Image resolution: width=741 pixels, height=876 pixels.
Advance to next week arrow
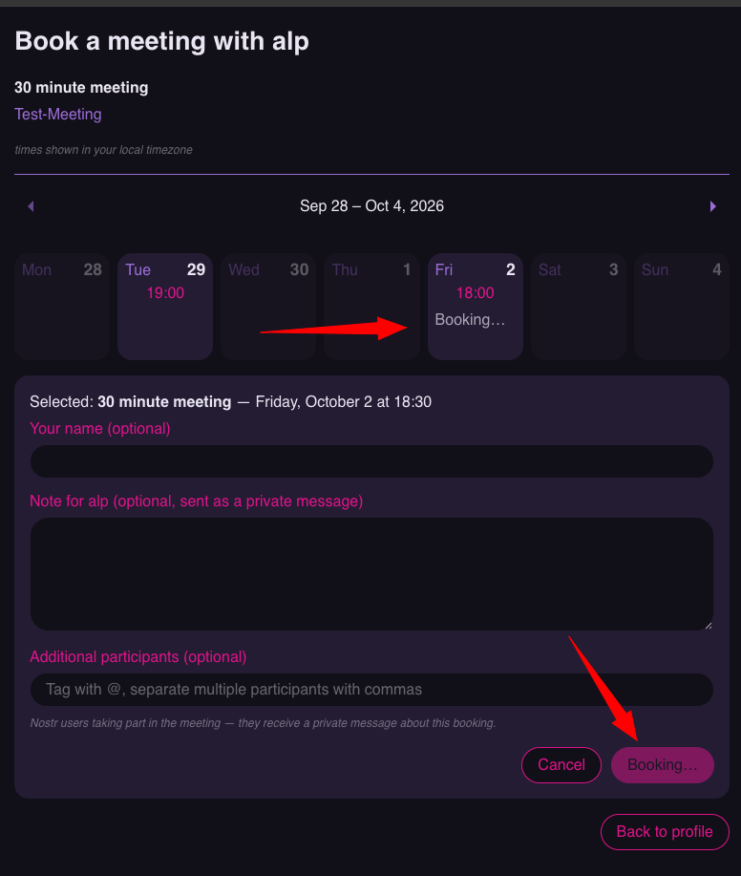(x=712, y=206)
